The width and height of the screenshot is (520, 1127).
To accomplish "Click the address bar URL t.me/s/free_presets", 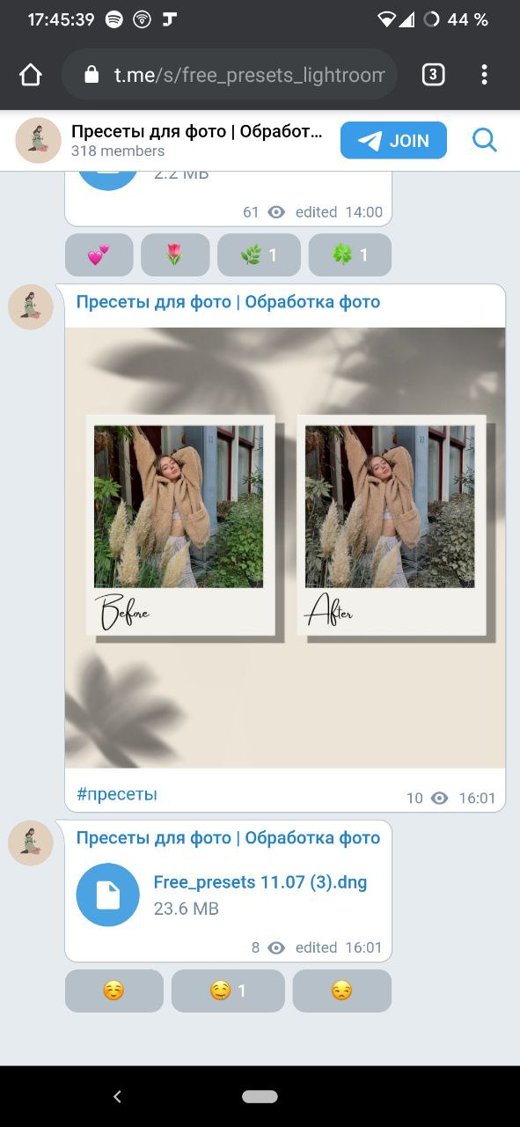I will point(250,75).
